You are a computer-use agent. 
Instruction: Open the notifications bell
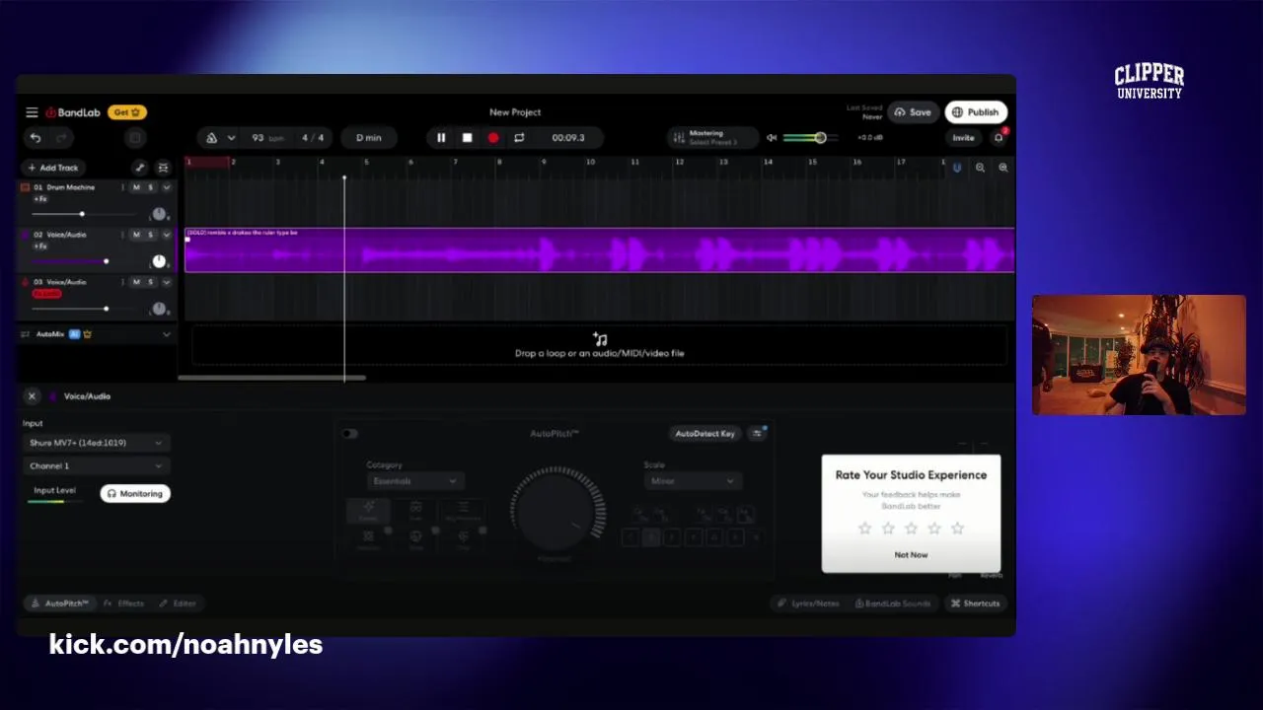click(999, 138)
